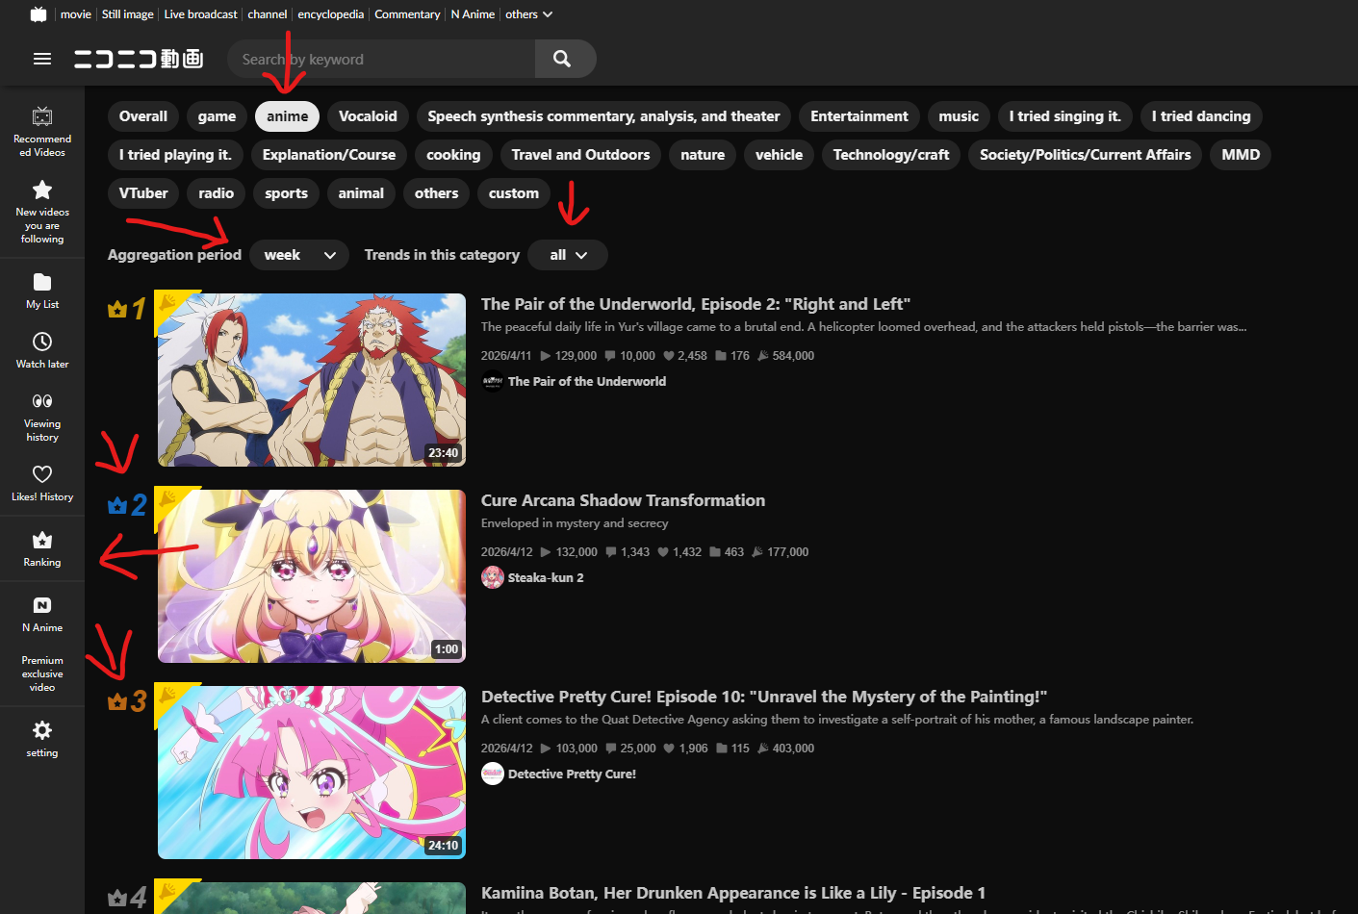Select Society/Politics/Current Affairs category
Image resolution: width=1358 pixels, height=914 pixels.
point(1085,155)
